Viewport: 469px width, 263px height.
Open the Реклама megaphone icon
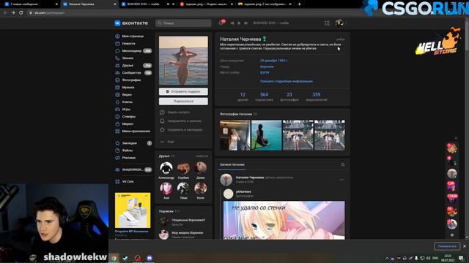coord(117,158)
